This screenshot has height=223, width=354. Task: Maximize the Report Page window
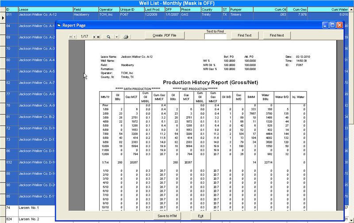pyautogui.click(x=332, y=25)
